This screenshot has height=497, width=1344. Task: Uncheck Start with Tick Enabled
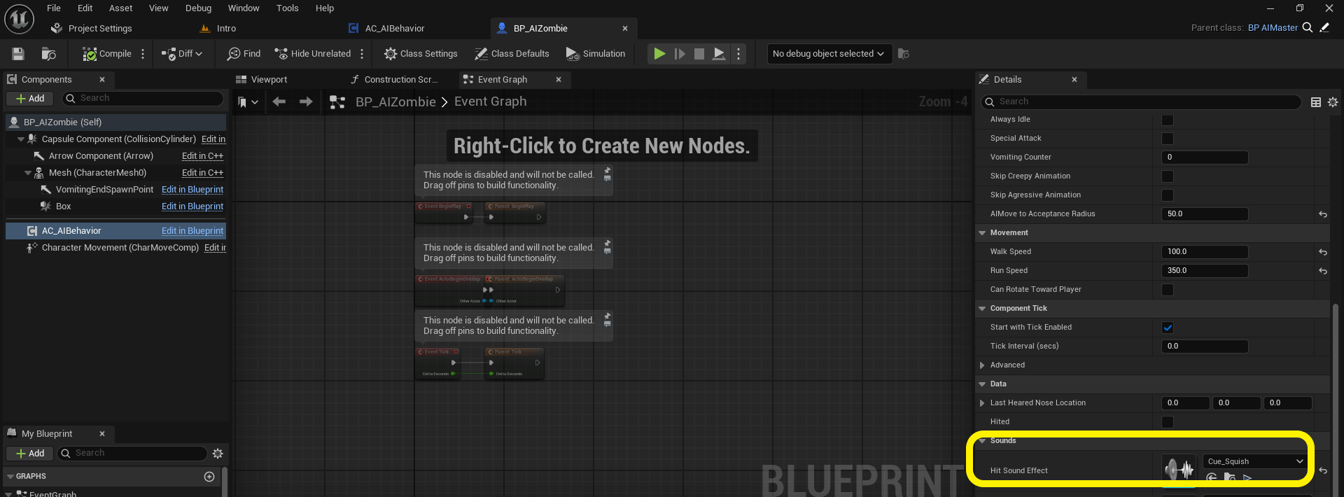tap(1167, 328)
